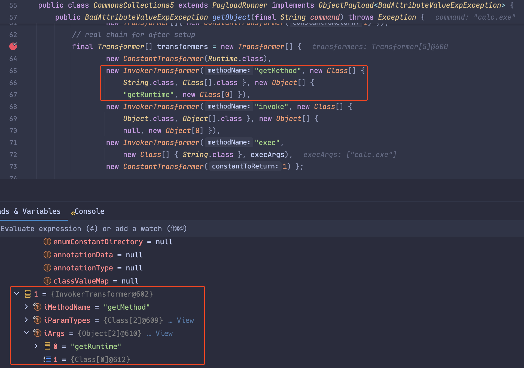
Task: Click the field icon beside annotationType
Action: click(x=47, y=268)
